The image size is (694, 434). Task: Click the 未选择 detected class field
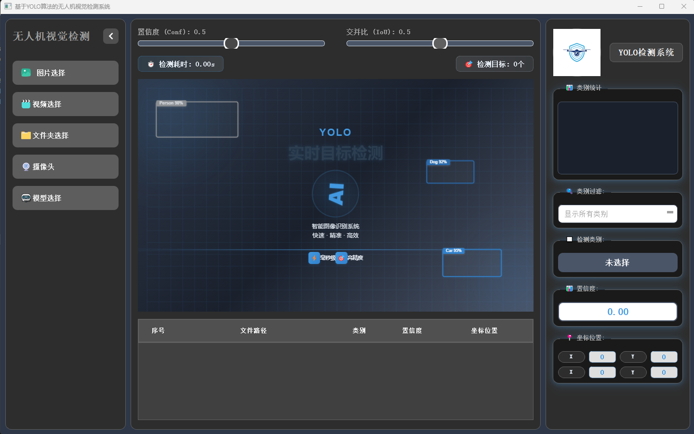tap(618, 263)
